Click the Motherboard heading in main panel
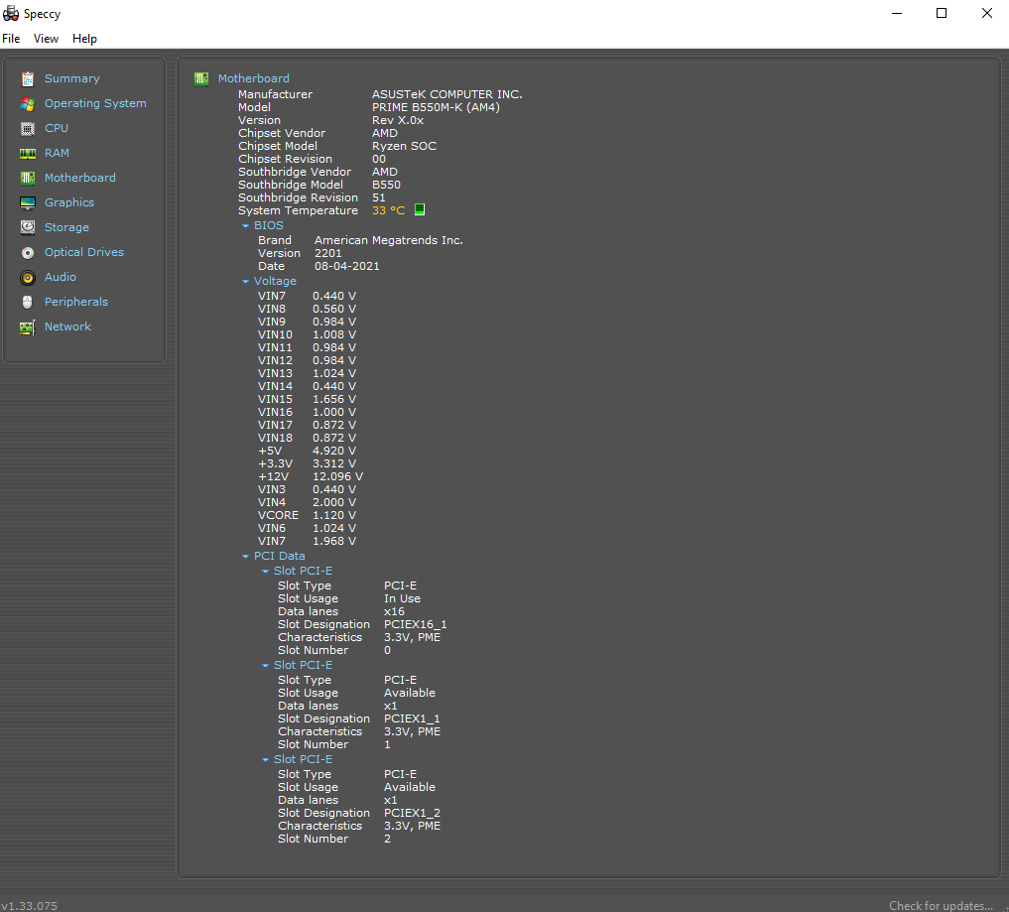 point(254,78)
